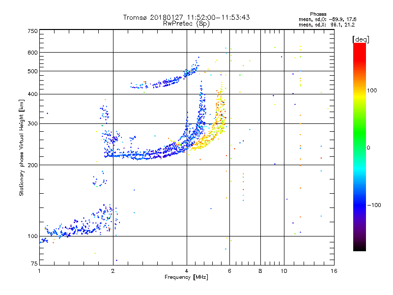Click the x-axis tick label '2'
This screenshot has width=393, height=295.
click(113, 271)
